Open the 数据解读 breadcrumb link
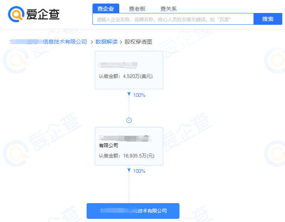The height and width of the screenshot is (222, 285). coord(107,42)
